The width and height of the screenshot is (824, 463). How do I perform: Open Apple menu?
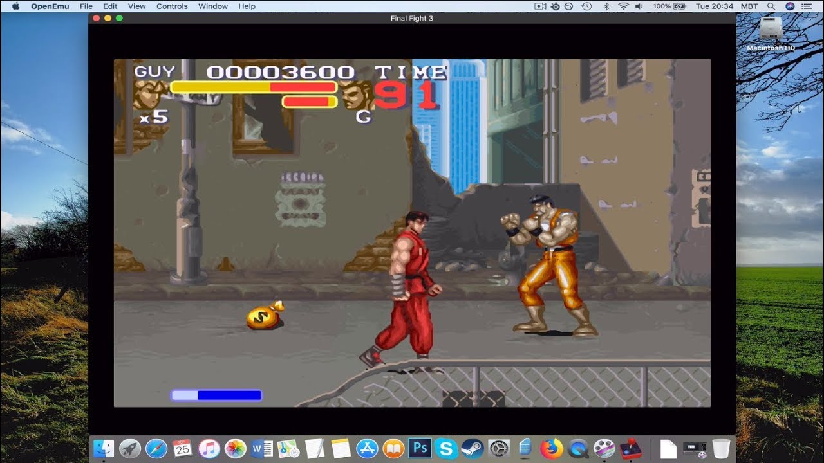click(15, 6)
